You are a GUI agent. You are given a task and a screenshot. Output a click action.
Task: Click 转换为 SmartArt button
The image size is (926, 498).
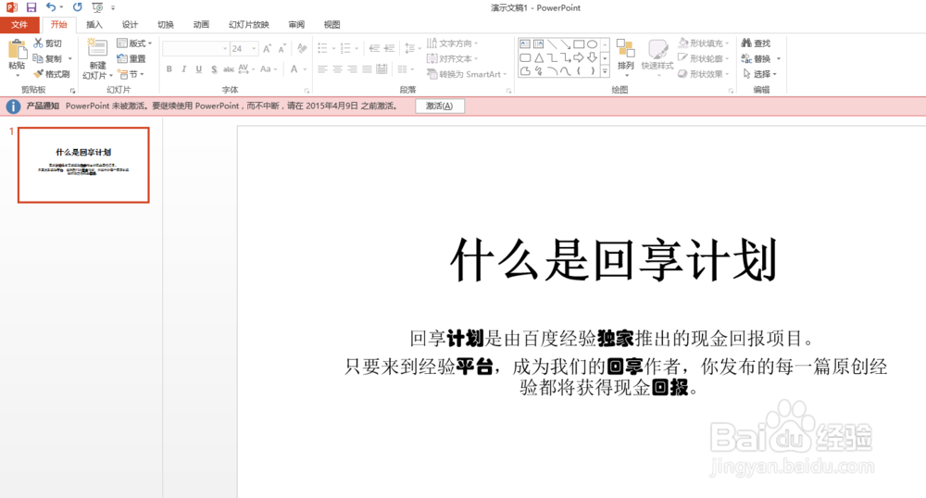click(x=467, y=74)
